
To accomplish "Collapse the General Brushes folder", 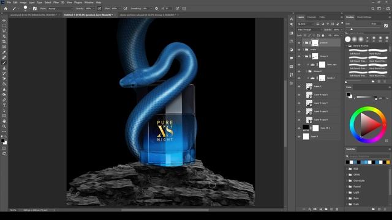I will [x=347, y=46].
